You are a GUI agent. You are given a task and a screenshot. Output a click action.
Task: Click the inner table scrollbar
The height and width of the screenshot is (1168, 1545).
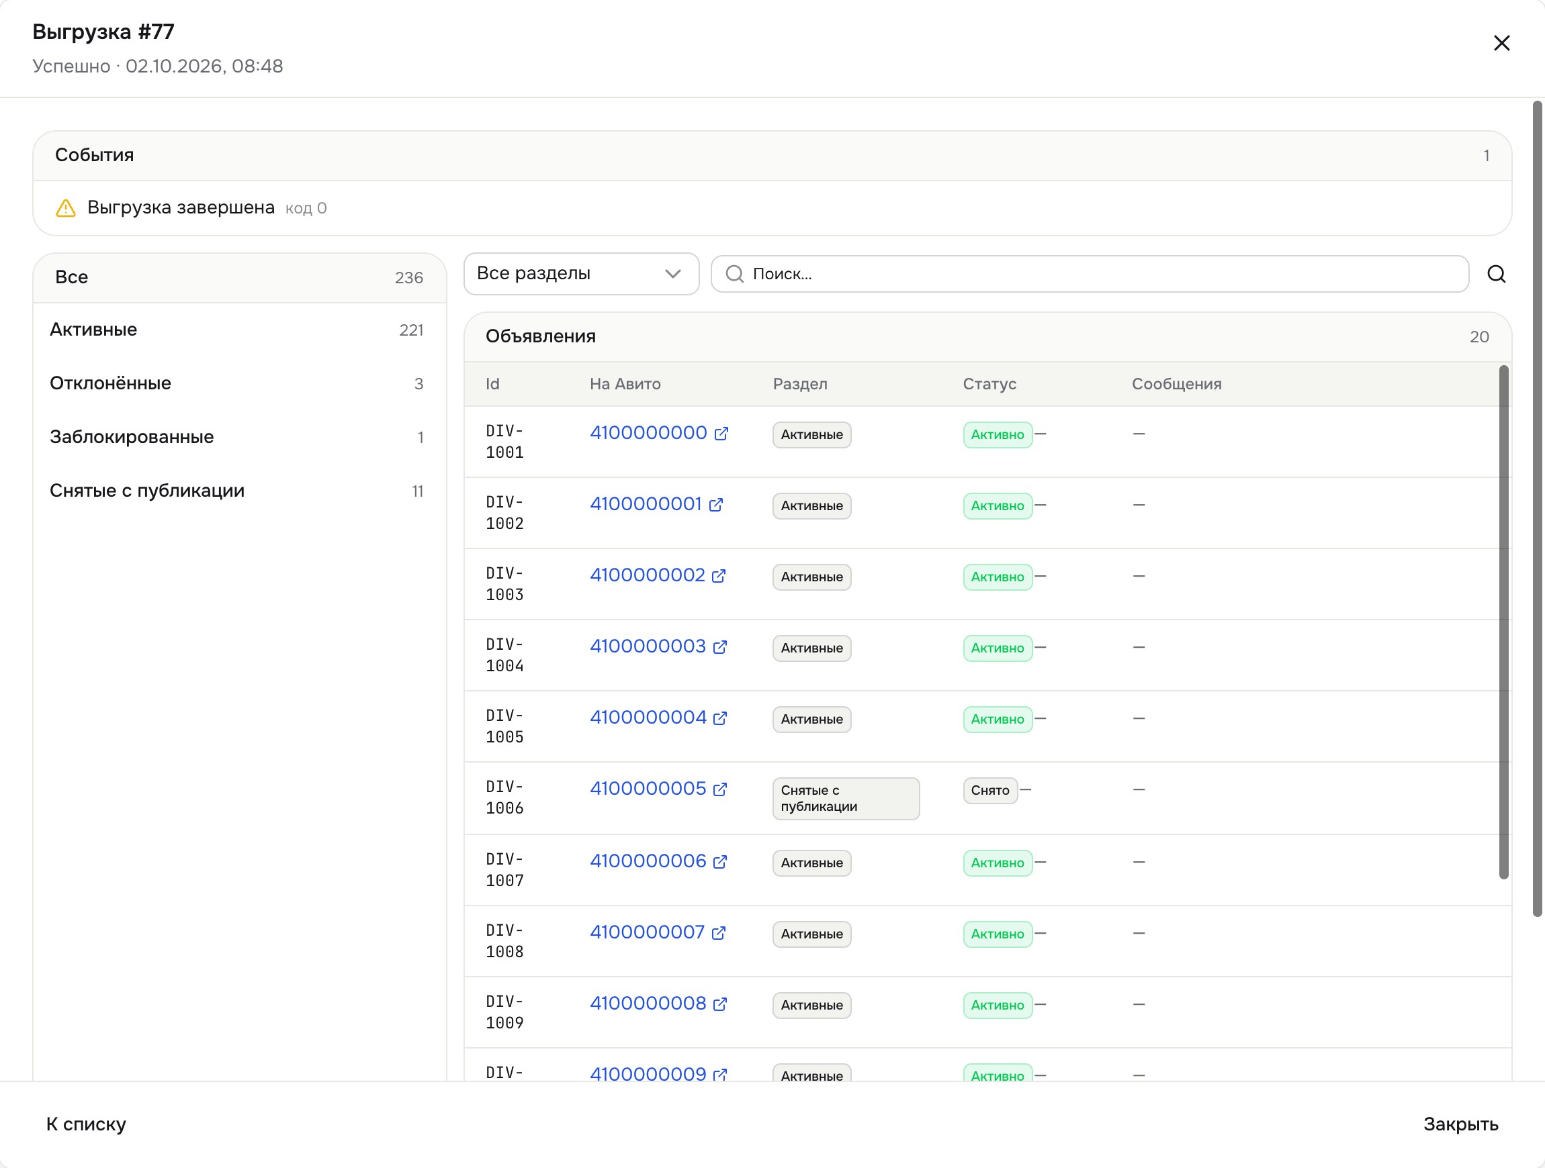tap(1504, 622)
